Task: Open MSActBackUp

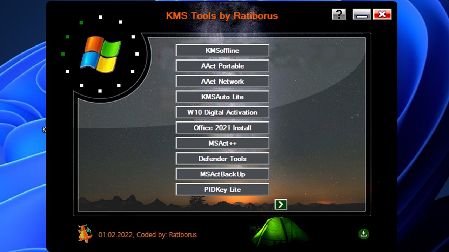Action: click(222, 174)
